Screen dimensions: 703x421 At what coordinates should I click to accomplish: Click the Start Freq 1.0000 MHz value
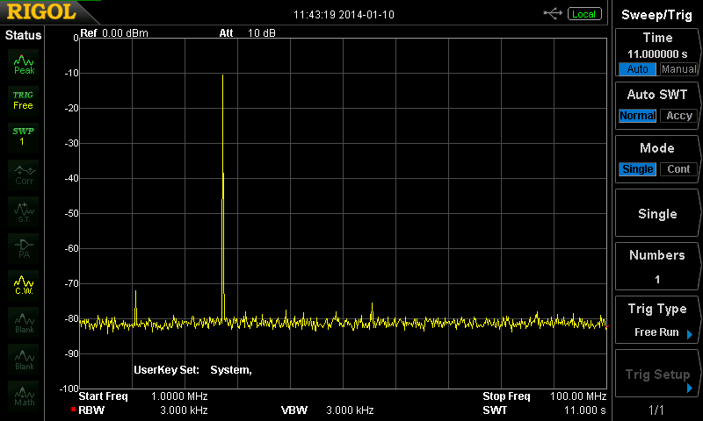(179, 396)
